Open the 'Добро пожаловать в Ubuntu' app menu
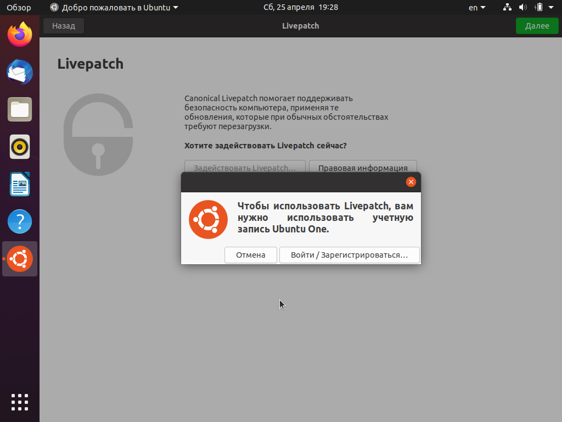The height and width of the screenshot is (422, 562). (114, 8)
